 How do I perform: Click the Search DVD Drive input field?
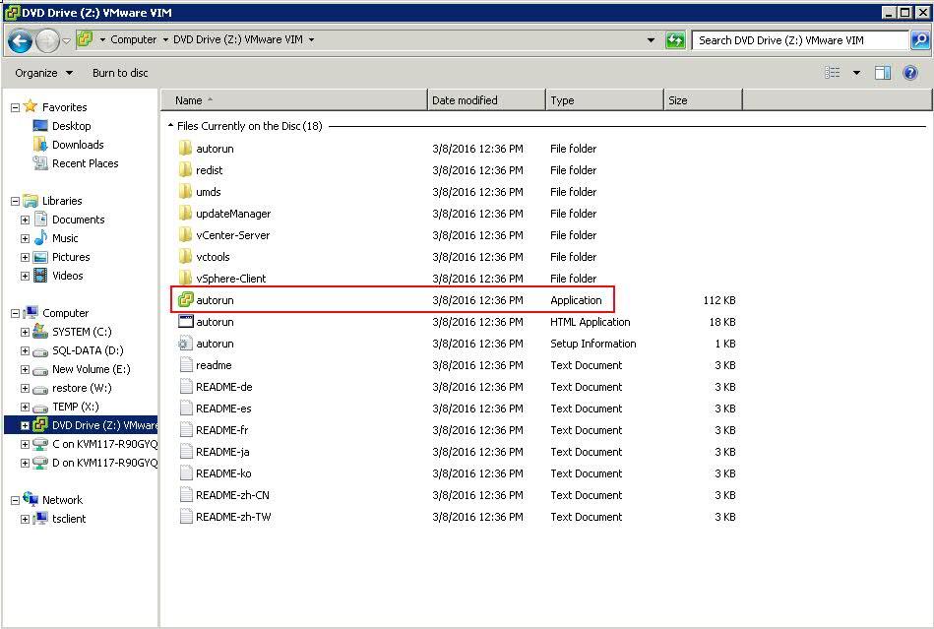click(799, 40)
